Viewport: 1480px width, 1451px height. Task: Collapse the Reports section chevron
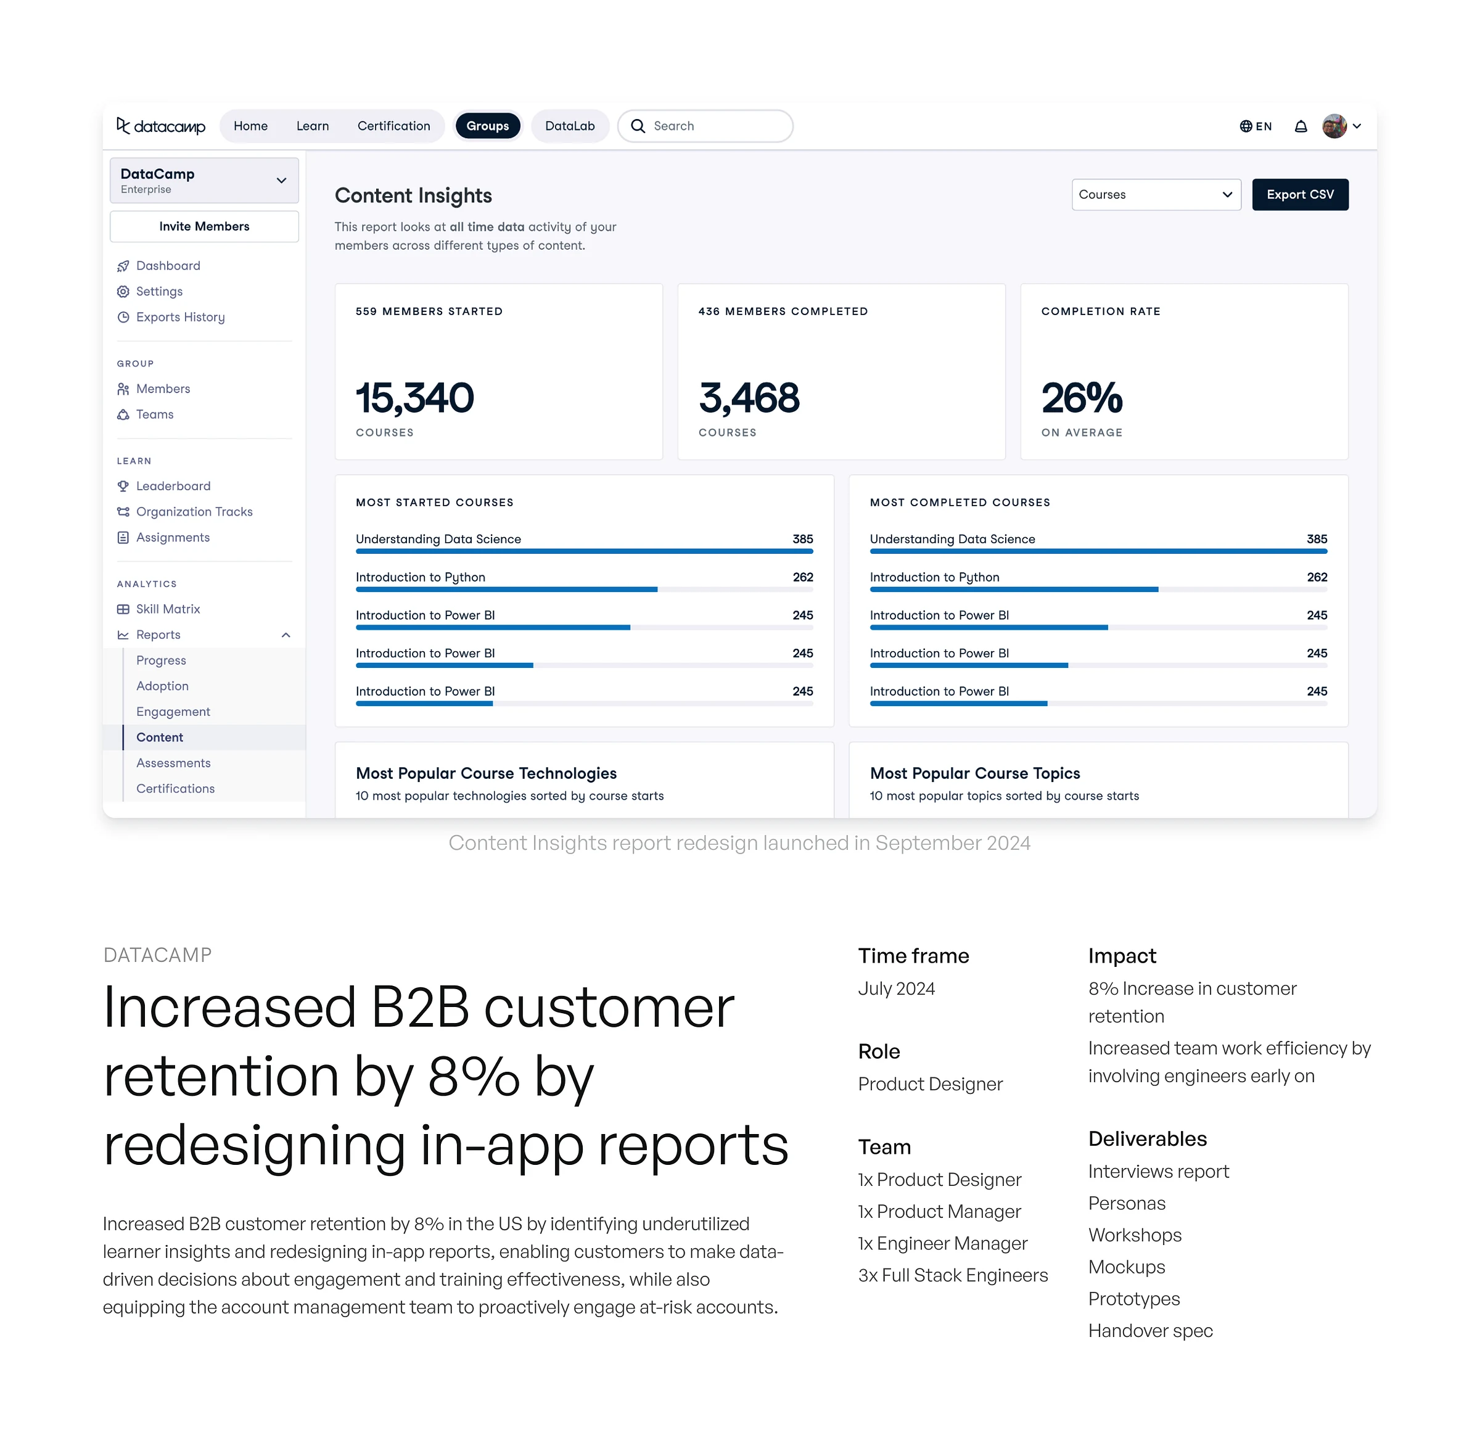click(x=286, y=635)
